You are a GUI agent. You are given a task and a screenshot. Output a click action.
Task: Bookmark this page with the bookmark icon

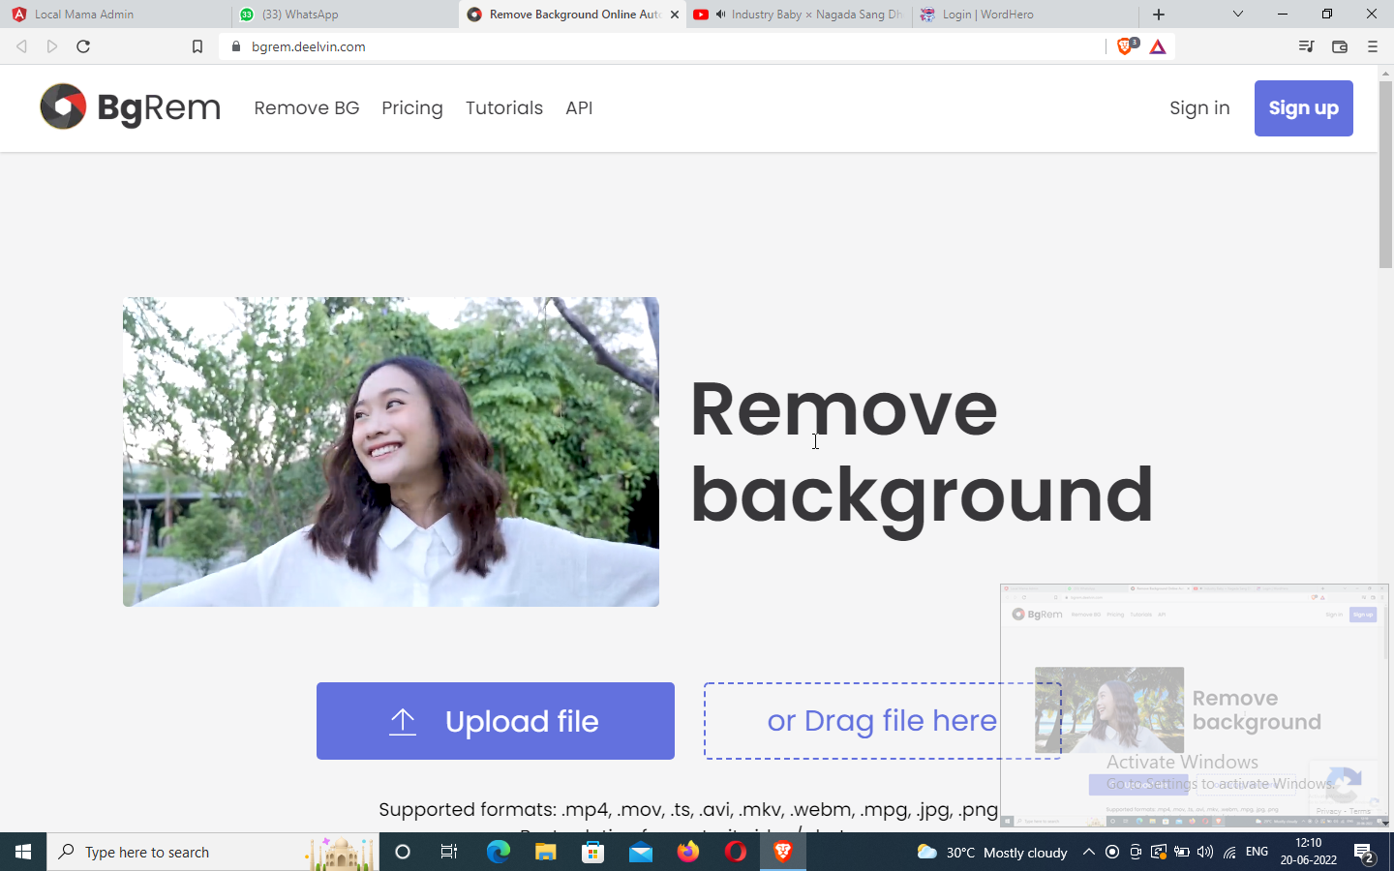tap(197, 46)
